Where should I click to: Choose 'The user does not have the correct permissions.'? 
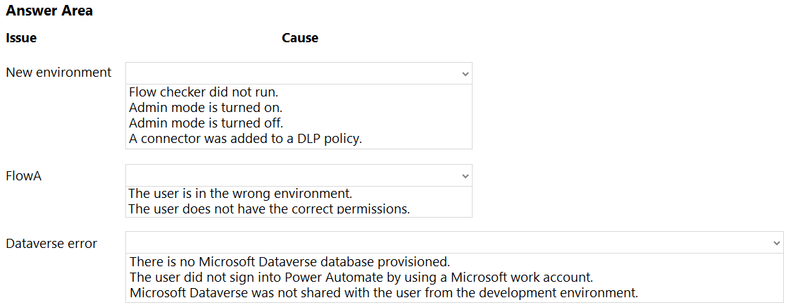(269, 208)
